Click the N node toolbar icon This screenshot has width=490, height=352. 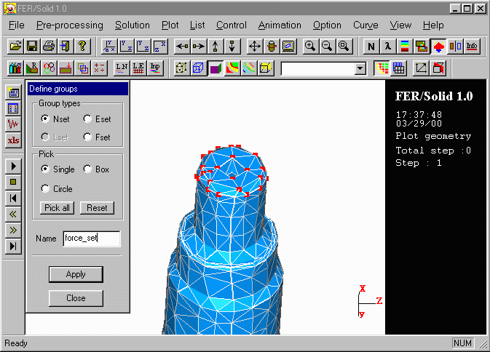(371, 46)
